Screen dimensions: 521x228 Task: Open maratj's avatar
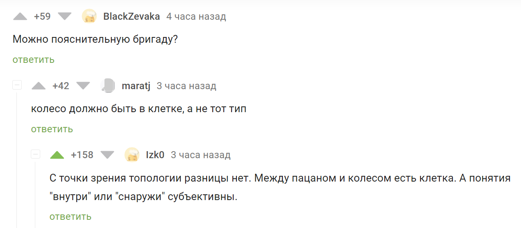(108, 86)
